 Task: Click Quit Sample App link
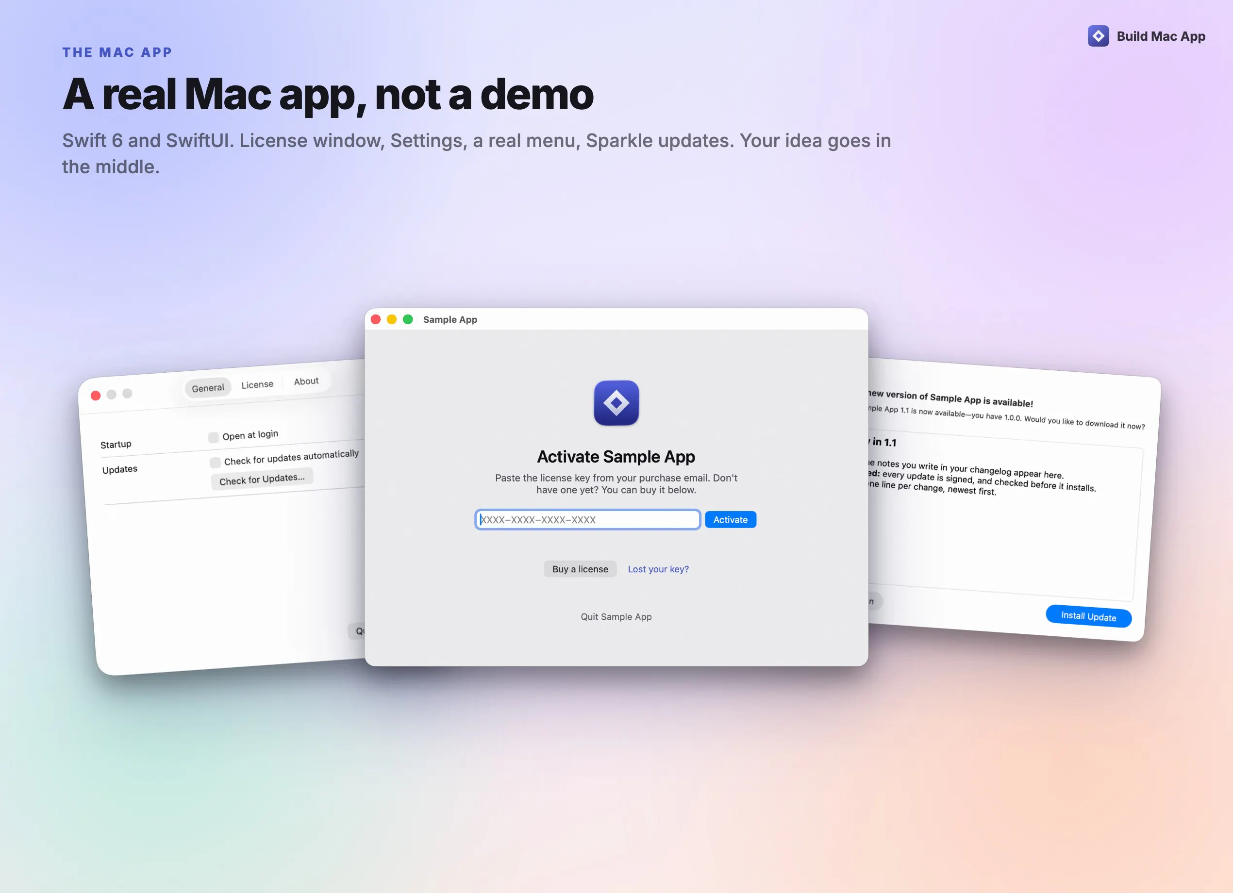[616, 617]
